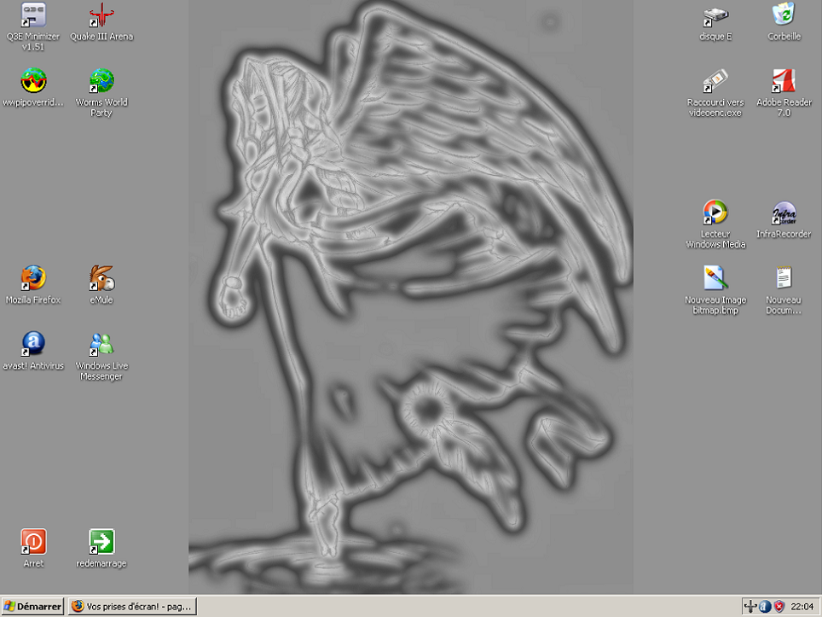Open the Quake III Arena shortcut
Screen dimensions: 822x617
[101, 15]
